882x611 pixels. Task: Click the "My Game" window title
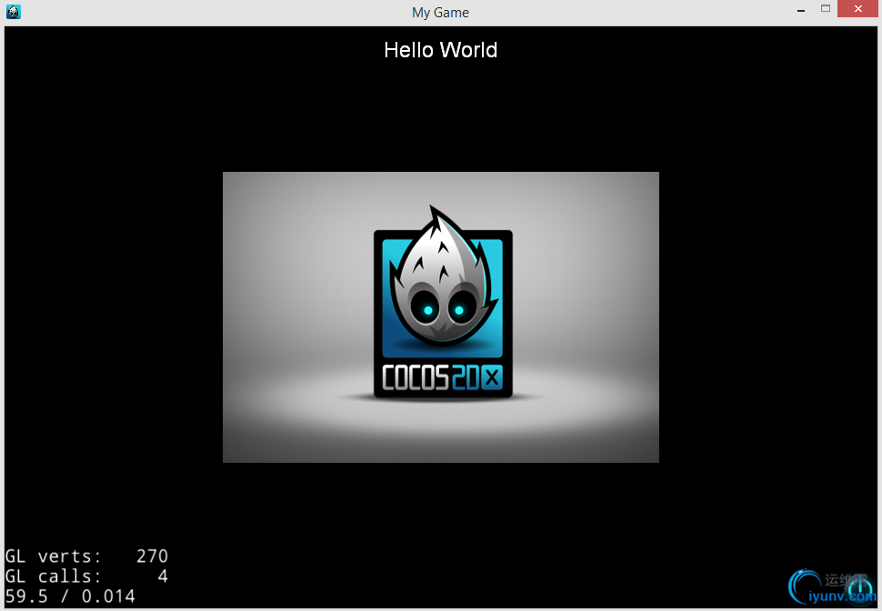pyautogui.click(x=440, y=13)
